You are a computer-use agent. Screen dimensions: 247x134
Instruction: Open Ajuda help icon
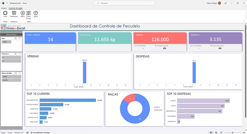click(x=36, y=13)
